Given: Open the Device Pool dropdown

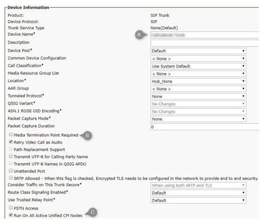Looking at the screenshot, I should pyautogui.click(x=198, y=51).
